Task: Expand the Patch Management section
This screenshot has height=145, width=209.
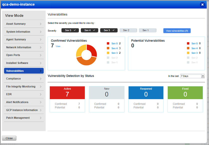Action: [x=24, y=118]
